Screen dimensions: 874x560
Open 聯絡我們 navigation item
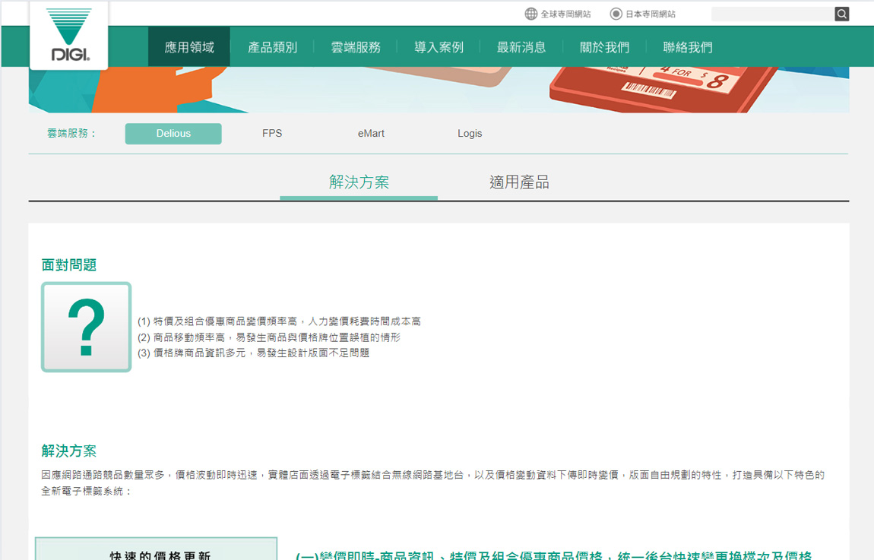tap(688, 47)
